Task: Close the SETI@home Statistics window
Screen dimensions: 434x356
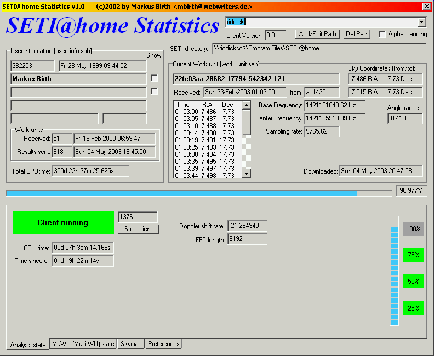Action: (426, 6)
